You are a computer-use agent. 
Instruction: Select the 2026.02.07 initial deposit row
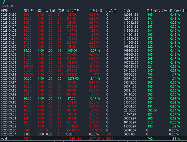[9, 134]
